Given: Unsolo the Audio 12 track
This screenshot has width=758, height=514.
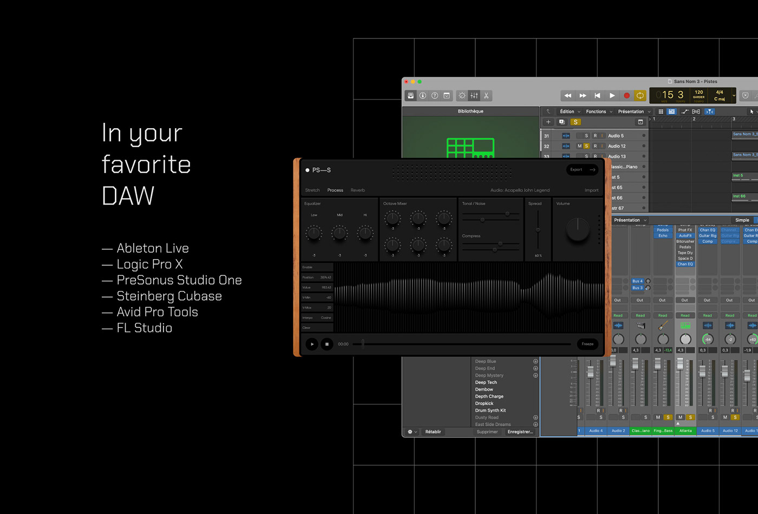Looking at the screenshot, I should tap(586, 146).
